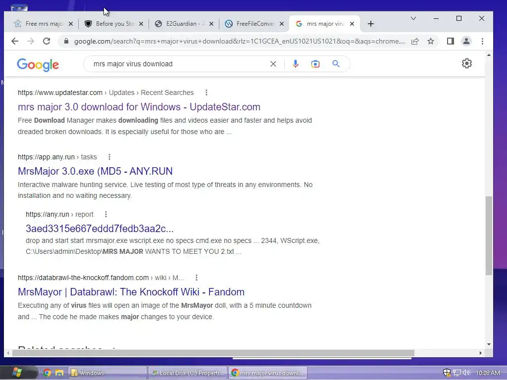Screen dimensions: 507x380
Task: Search by voice microphone
Action: tap(295, 64)
